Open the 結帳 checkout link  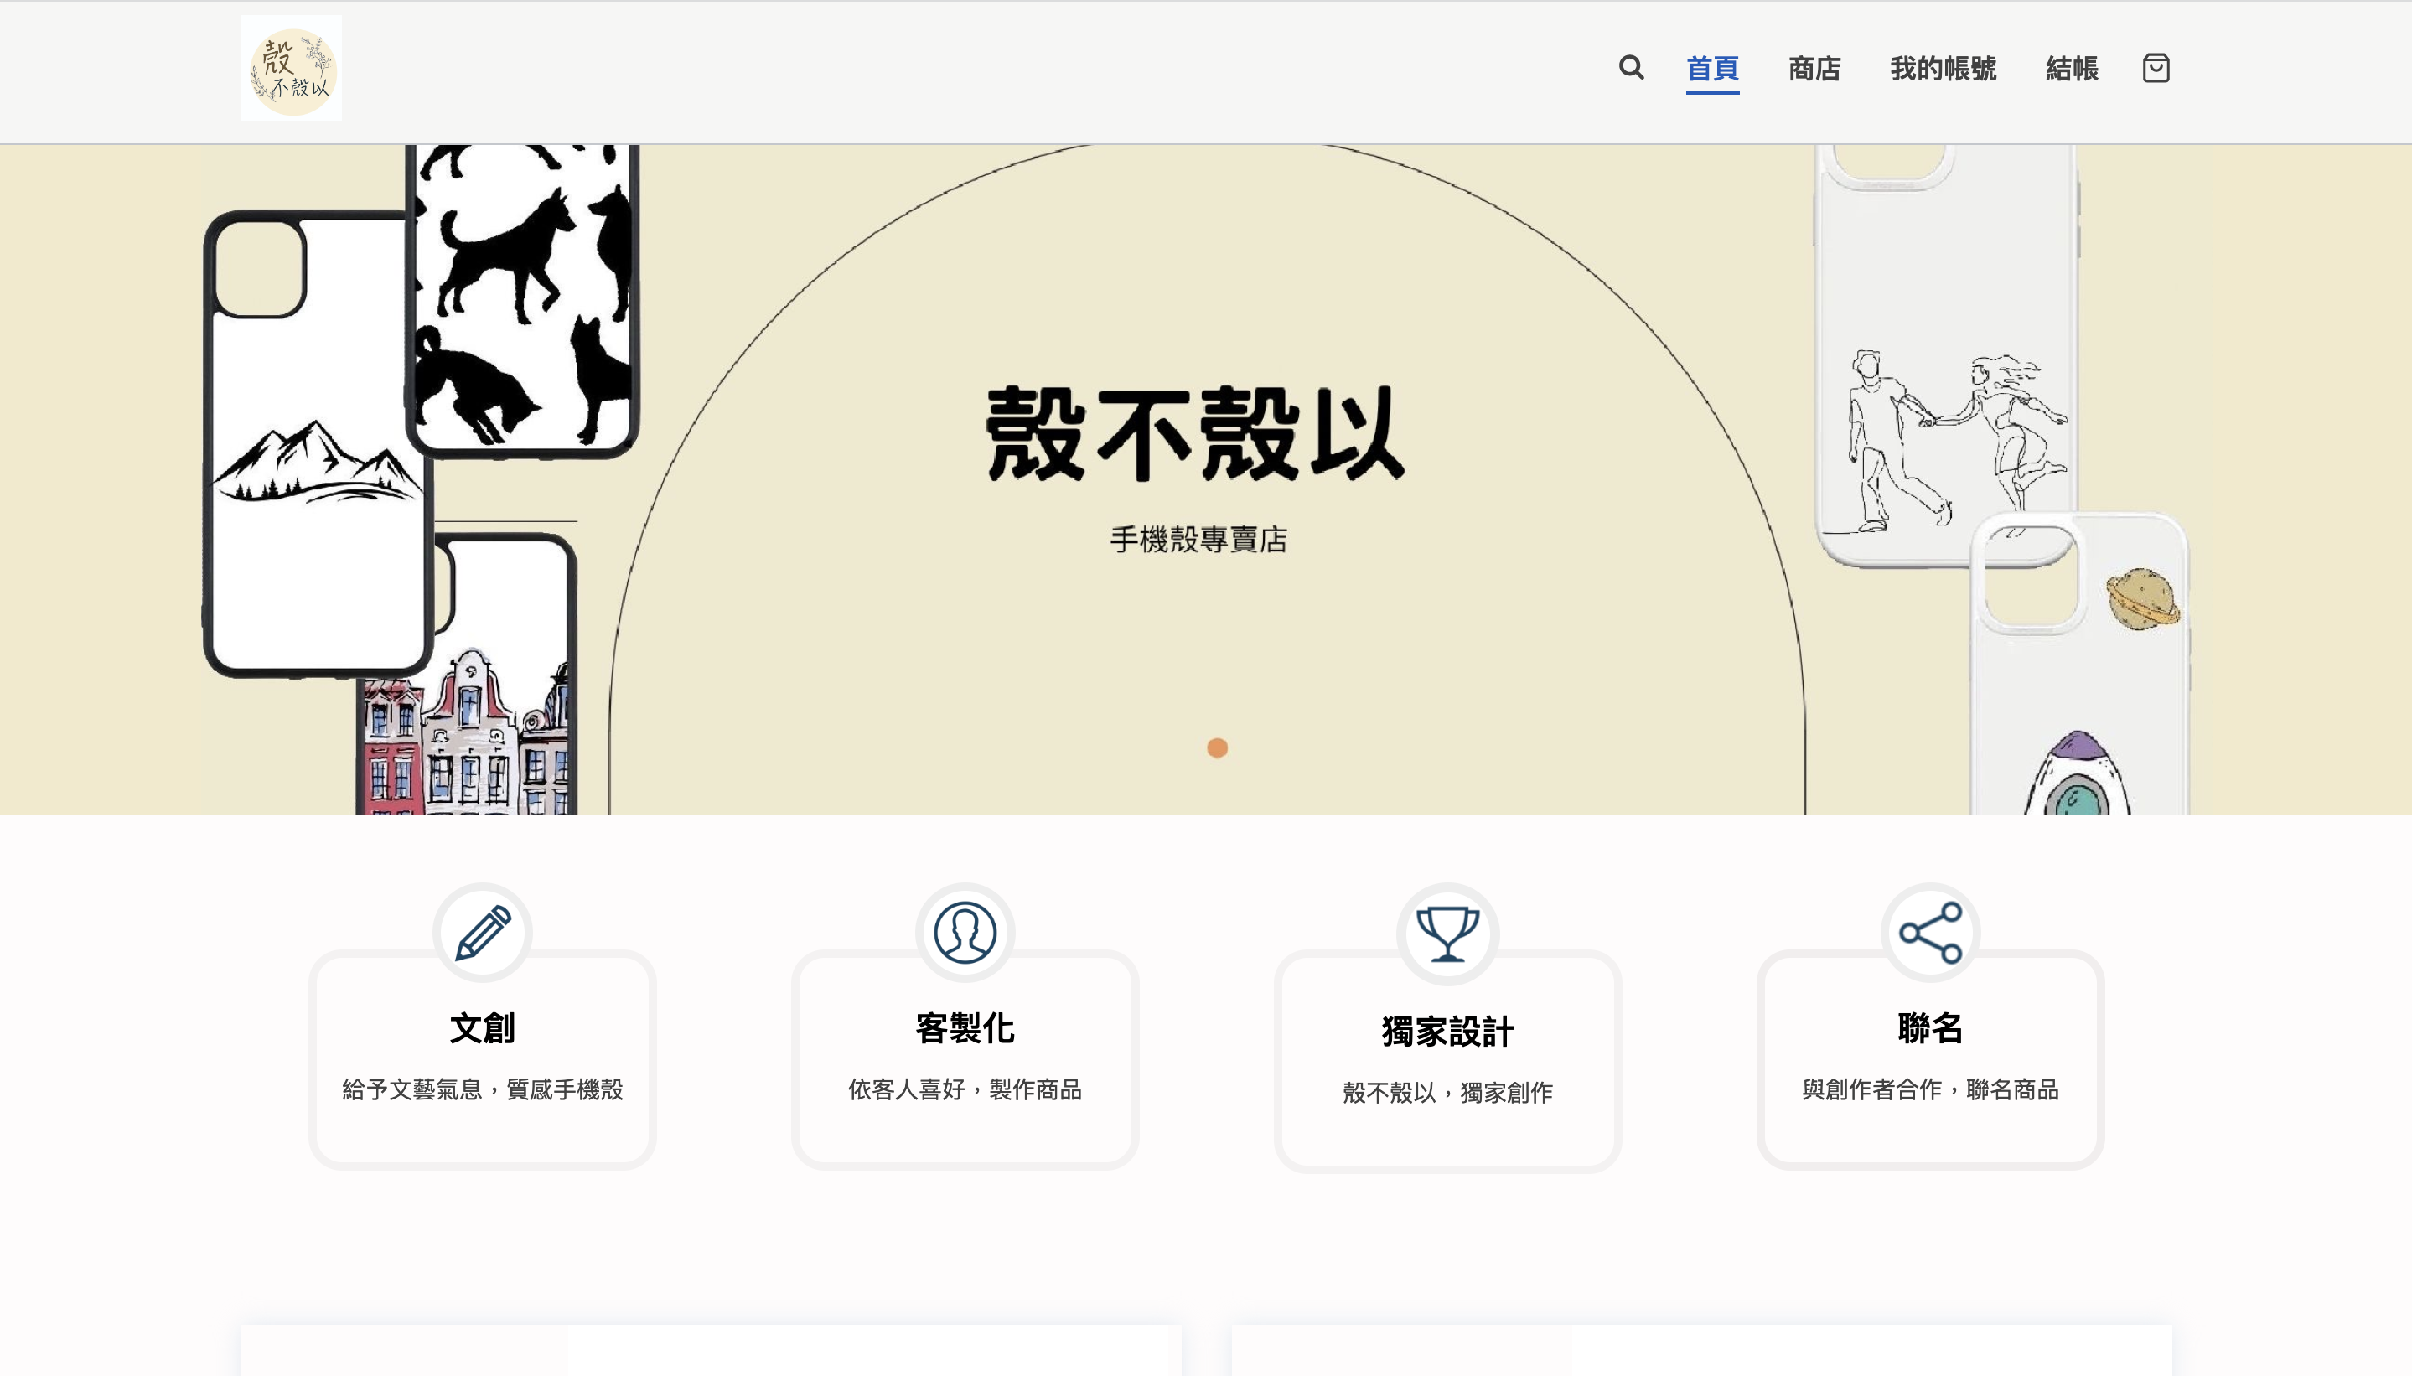[x=2070, y=68]
